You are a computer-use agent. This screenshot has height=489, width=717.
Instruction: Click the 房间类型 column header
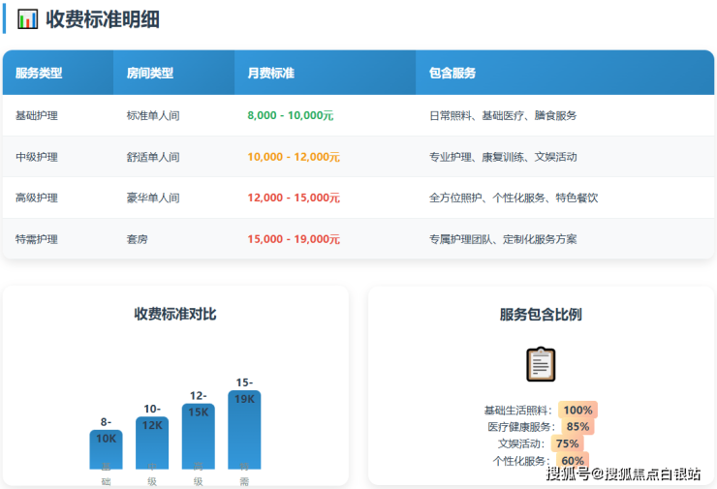(x=150, y=74)
